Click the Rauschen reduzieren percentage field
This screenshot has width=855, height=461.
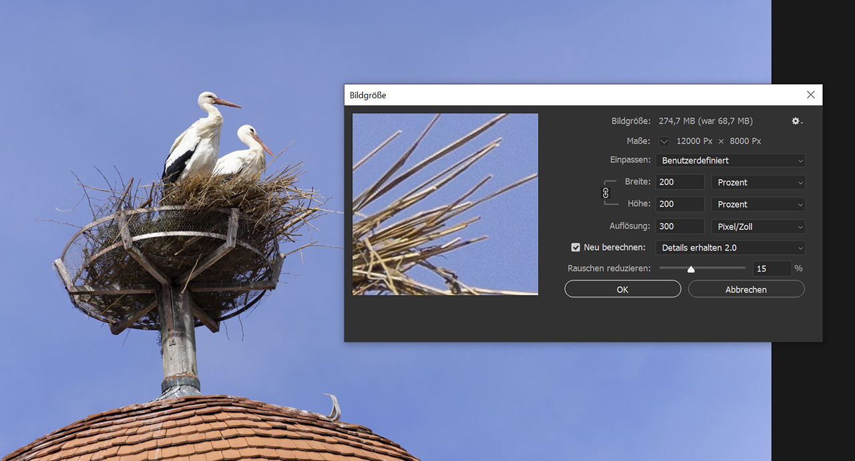click(x=772, y=269)
